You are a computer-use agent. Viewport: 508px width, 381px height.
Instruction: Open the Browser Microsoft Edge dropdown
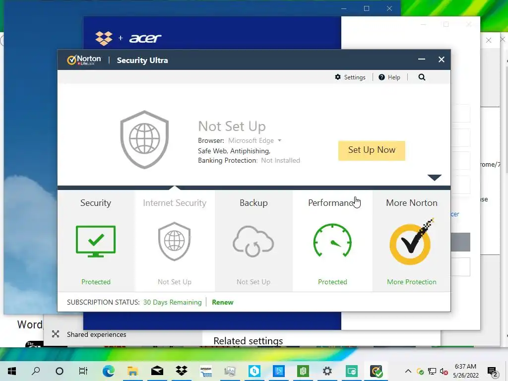click(x=254, y=140)
